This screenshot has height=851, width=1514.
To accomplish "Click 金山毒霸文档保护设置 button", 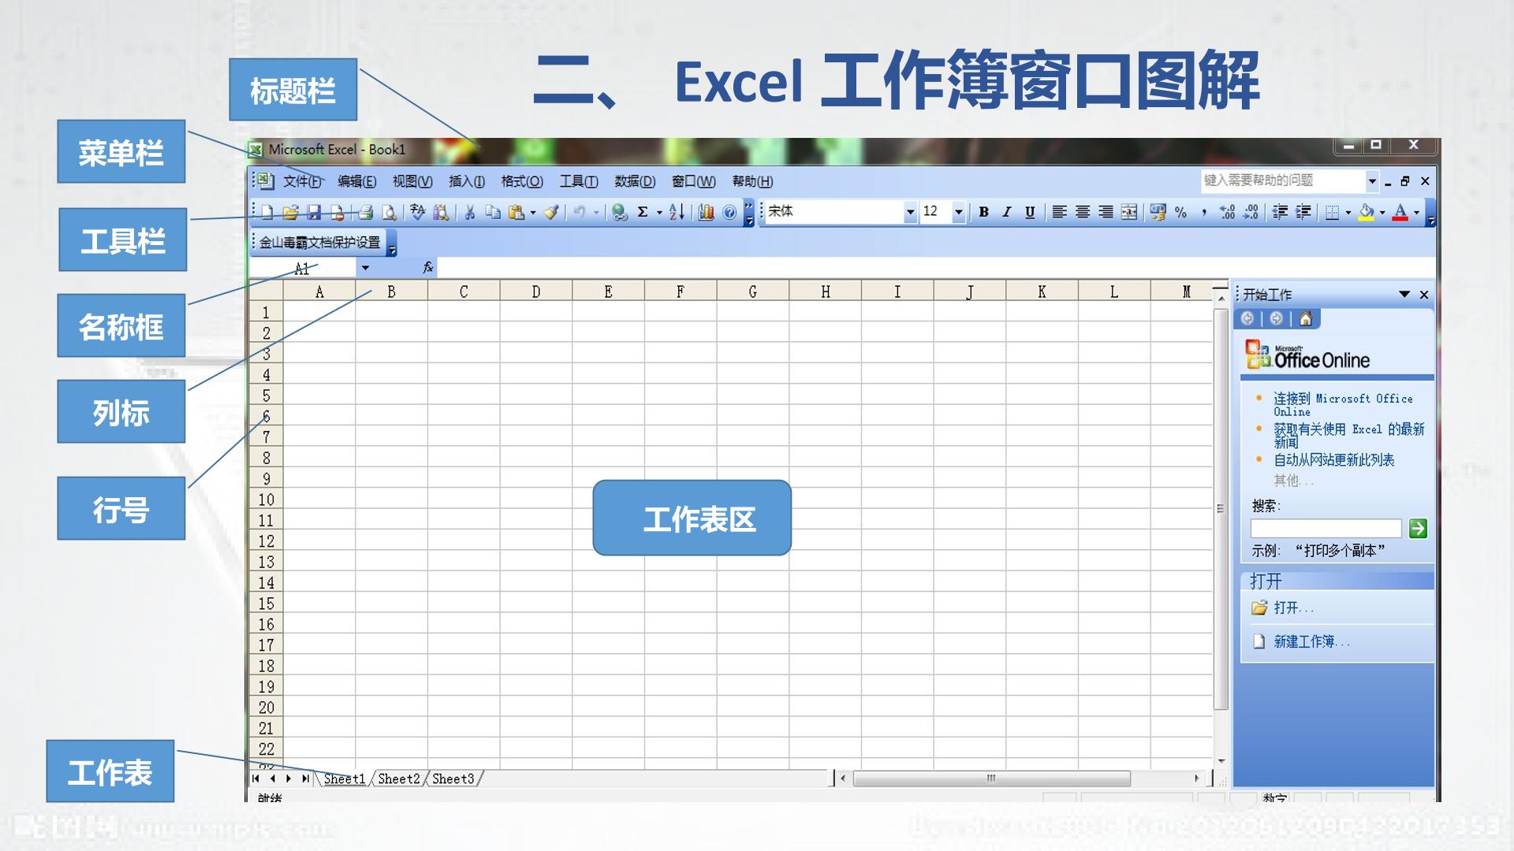I will (320, 243).
